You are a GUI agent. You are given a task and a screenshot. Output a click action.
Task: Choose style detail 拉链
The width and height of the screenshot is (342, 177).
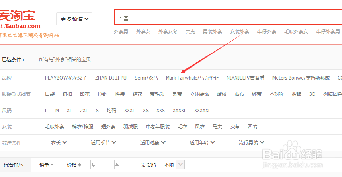pyautogui.click(x=102, y=94)
